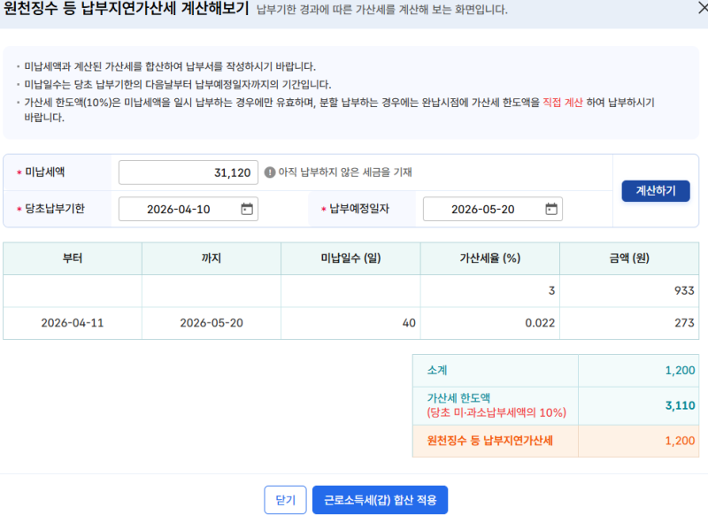Click the 부터 column header
Screen dimensions: 708x515
coord(73,258)
